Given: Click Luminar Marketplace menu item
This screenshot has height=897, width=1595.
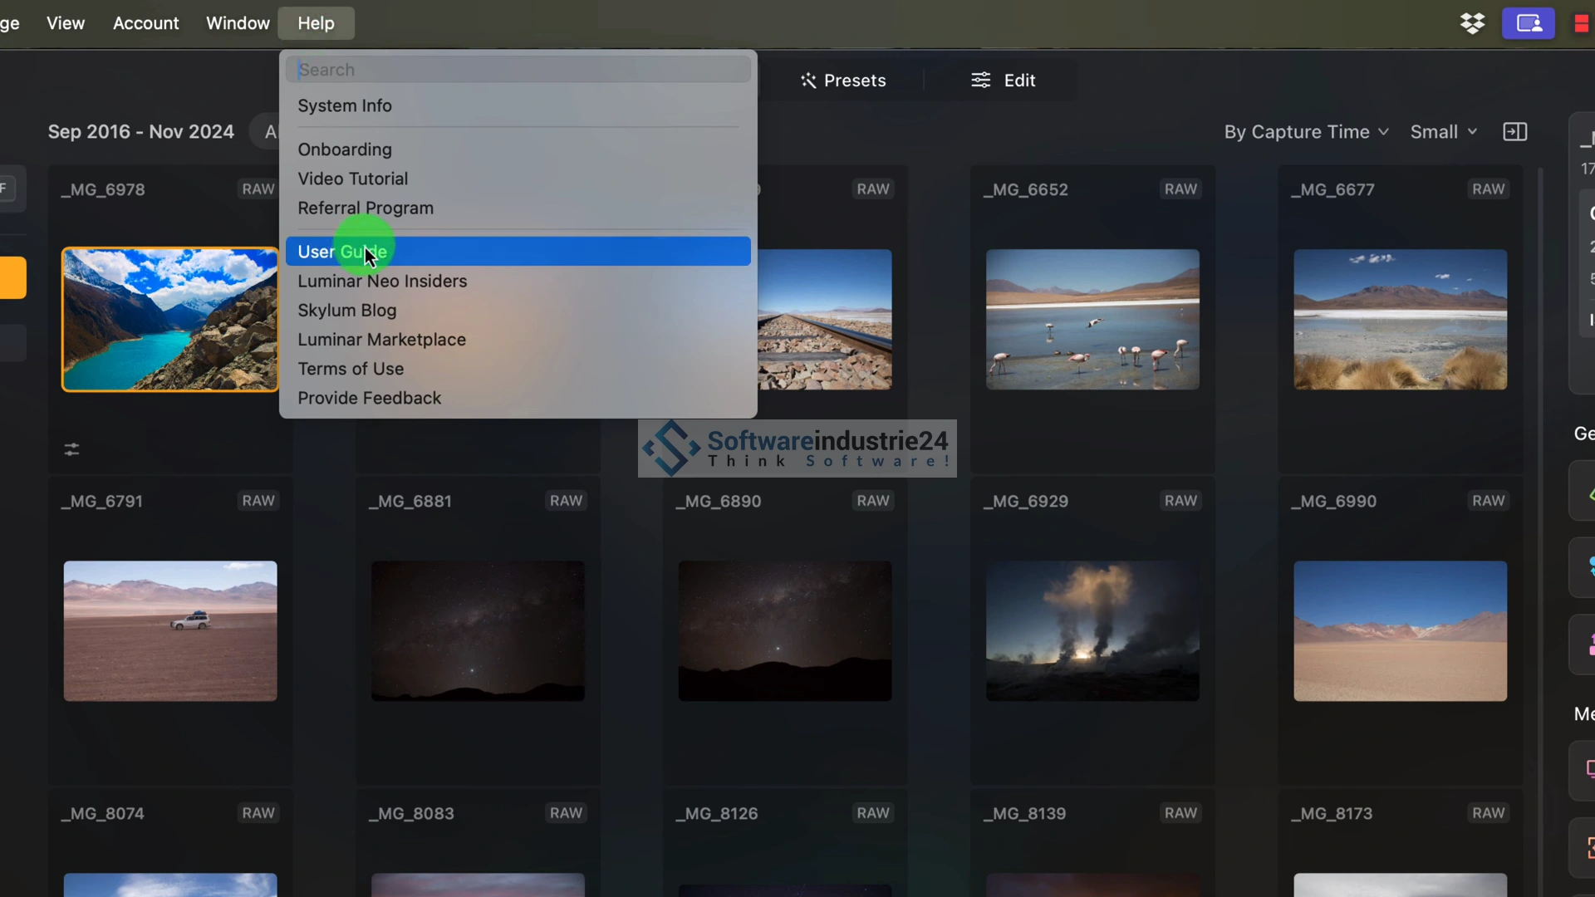Looking at the screenshot, I should (381, 340).
